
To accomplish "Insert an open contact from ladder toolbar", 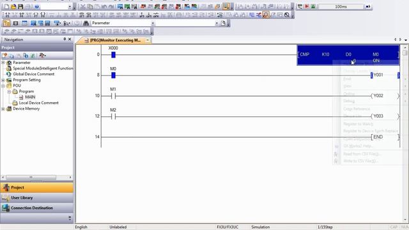I will coord(7,15).
